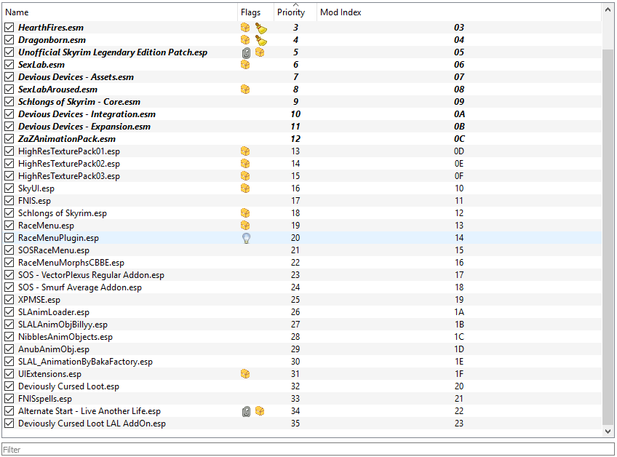Select SLALAnimObjBillyy.esp entry
This screenshot has width=617, height=457.
click(x=63, y=325)
